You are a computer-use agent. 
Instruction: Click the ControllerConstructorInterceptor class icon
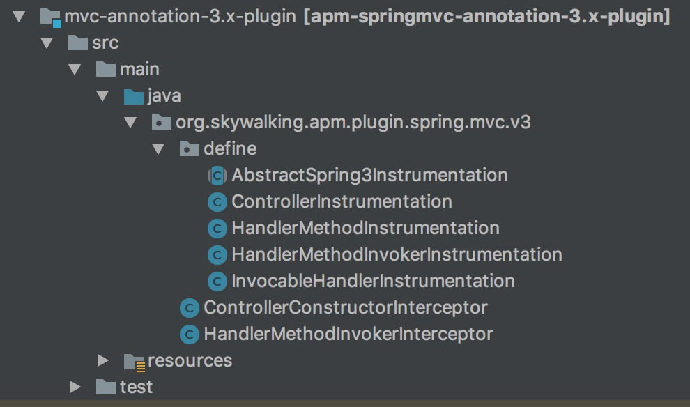[x=190, y=307]
